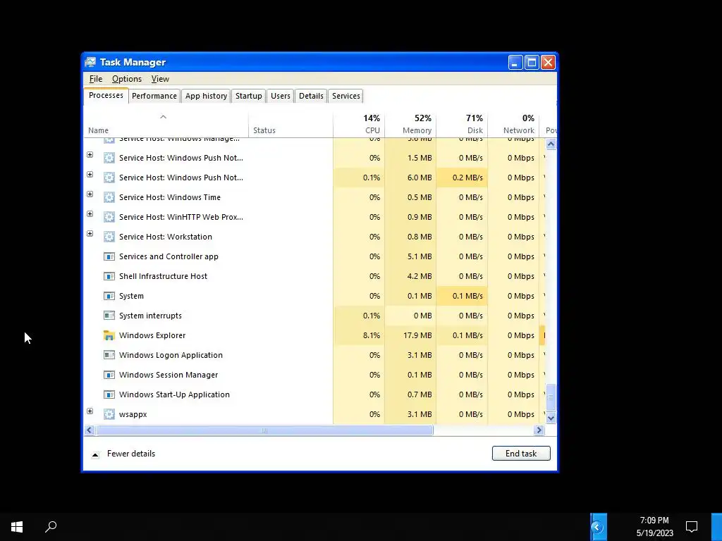Viewport: 722px width, 541px height.
Task: Sort by the Status column header
Action: pyautogui.click(x=290, y=125)
